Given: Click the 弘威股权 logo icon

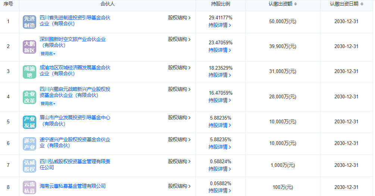Looking at the screenshot, I should pyautogui.click(x=29, y=166).
